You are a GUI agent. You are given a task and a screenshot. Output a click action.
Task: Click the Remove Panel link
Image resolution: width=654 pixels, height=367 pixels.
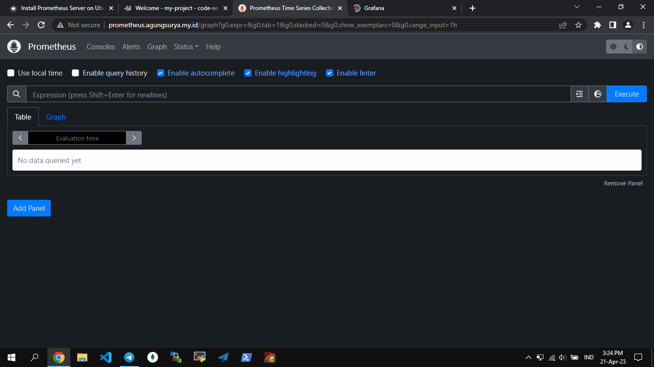coord(623,183)
